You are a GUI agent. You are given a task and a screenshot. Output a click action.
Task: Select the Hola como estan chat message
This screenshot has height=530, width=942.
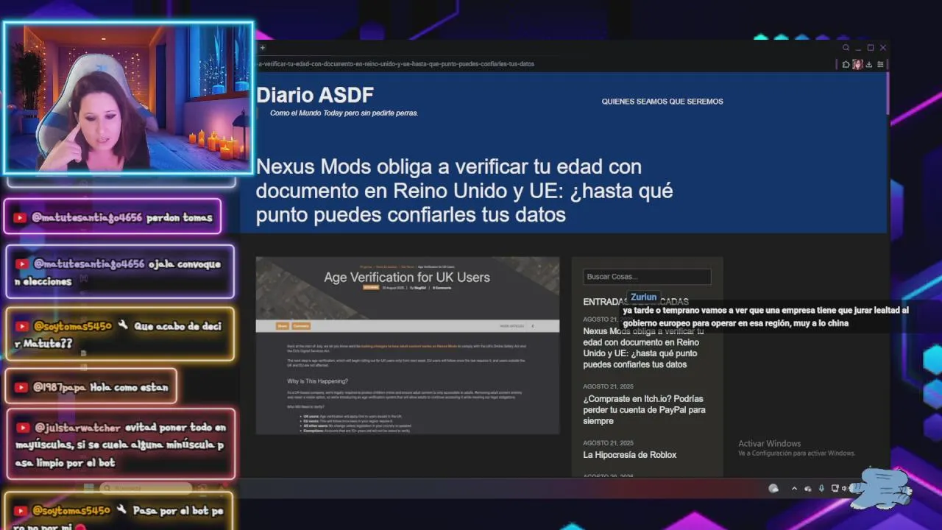click(91, 387)
